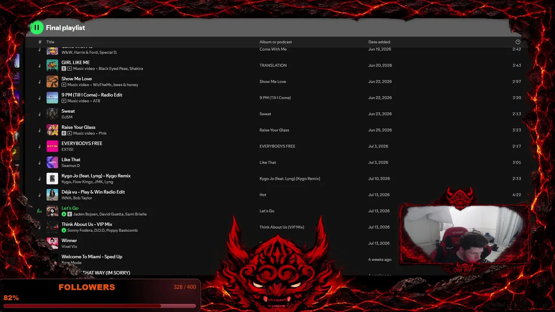Select the 'Welcome To Miami - Sped Up' title

tap(92, 257)
